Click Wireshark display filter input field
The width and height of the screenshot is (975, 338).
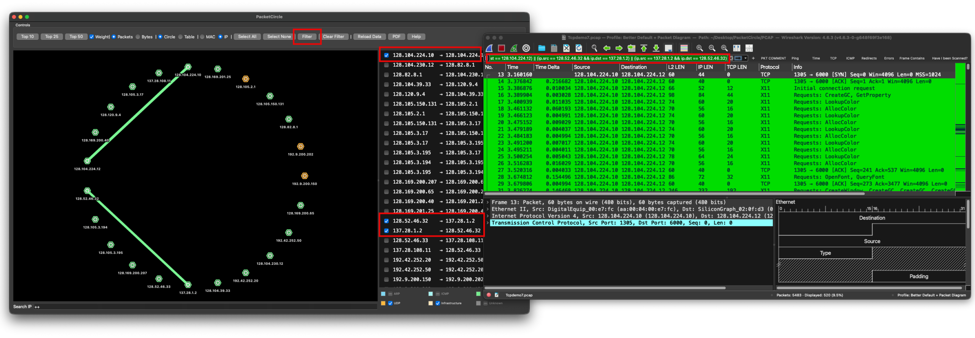pos(608,58)
